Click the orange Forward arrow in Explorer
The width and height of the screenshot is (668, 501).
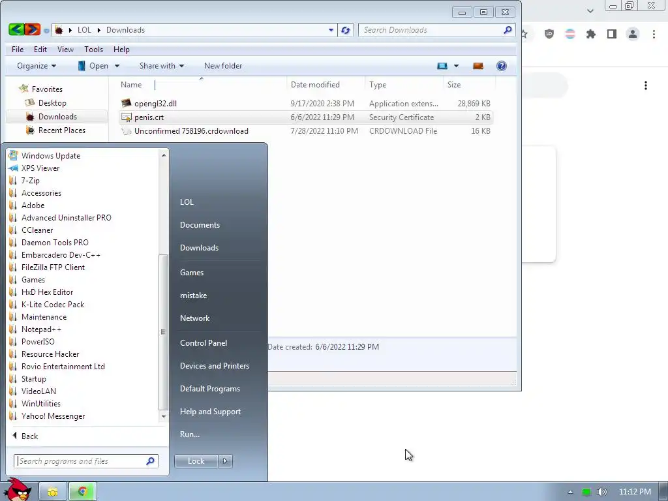33,29
